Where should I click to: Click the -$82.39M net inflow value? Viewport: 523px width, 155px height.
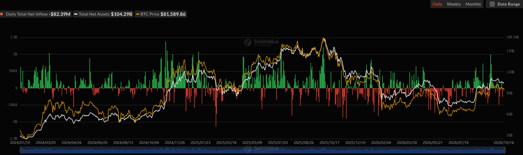[60, 14]
